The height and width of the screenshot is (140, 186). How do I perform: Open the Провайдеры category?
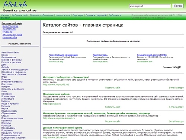(8, 128)
